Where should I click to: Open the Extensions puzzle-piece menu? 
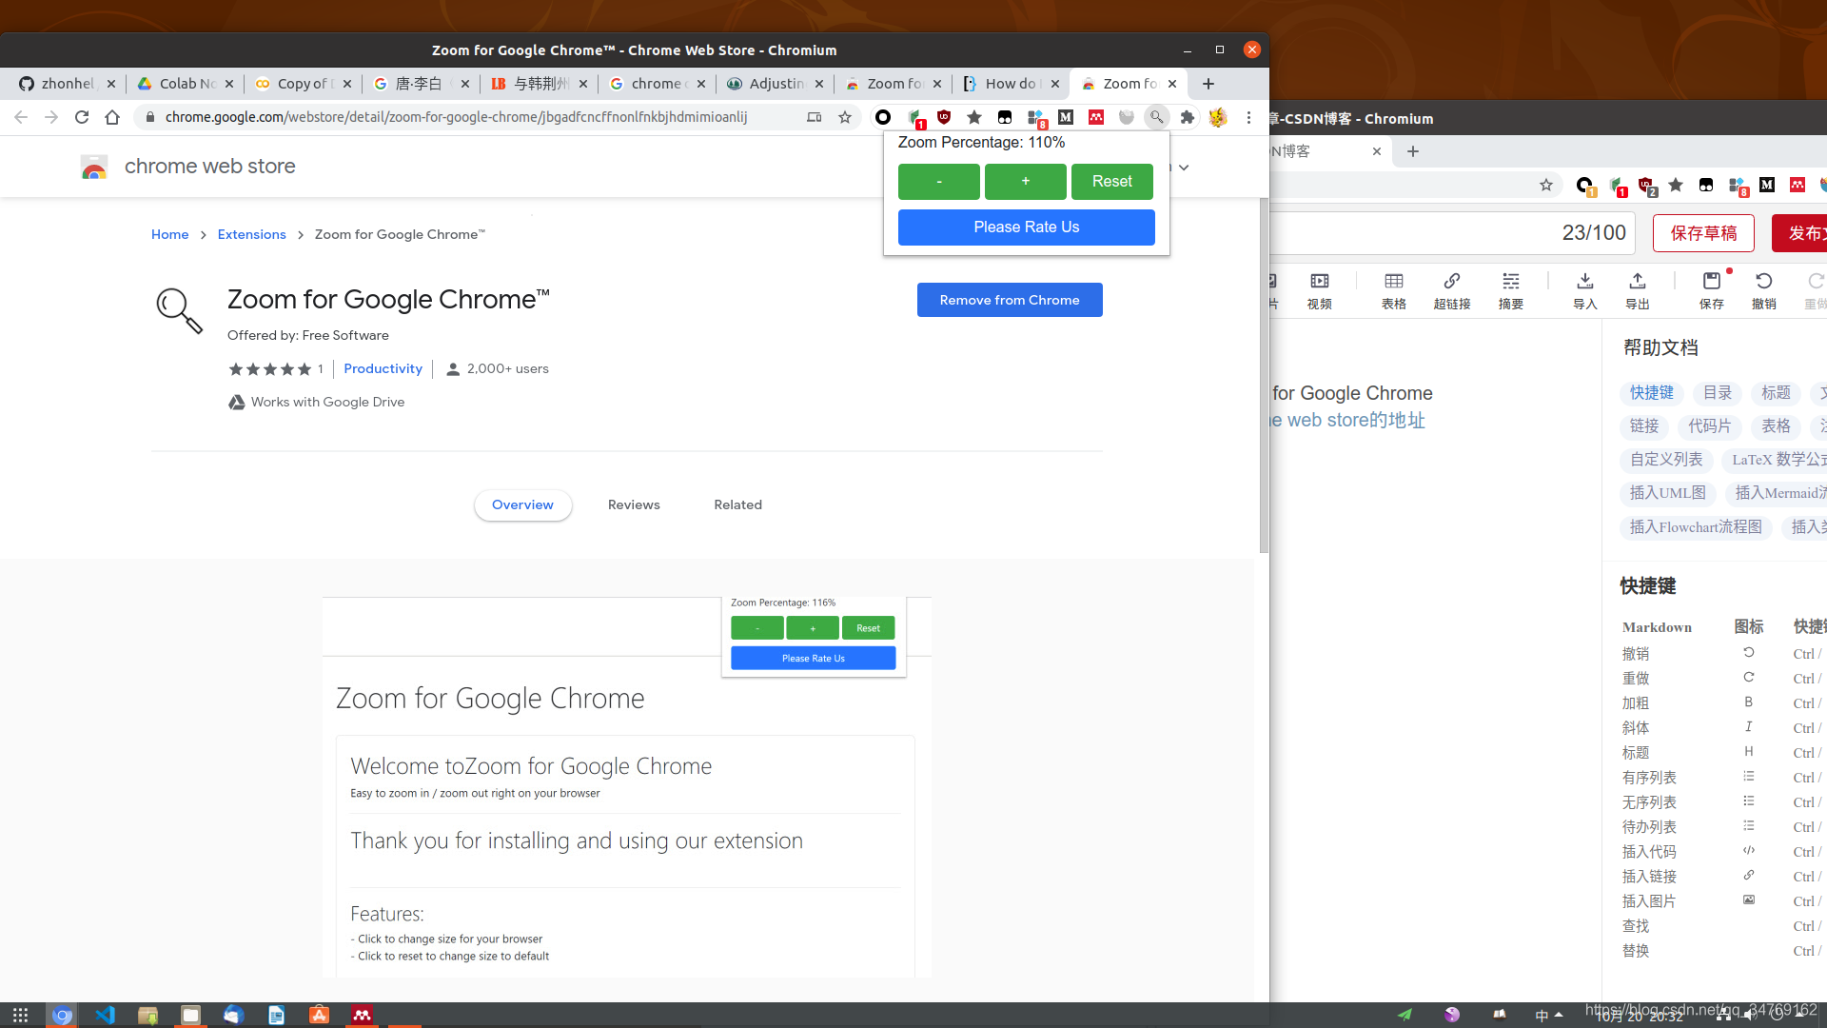tap(1187, 117)
